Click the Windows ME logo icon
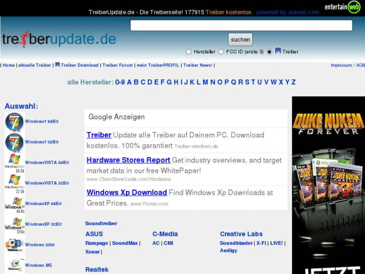This screenshot has height=274, width=365. 15,265
